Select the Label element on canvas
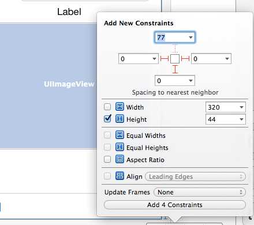Viewport: 254px width, 225px height. [69, 12]
